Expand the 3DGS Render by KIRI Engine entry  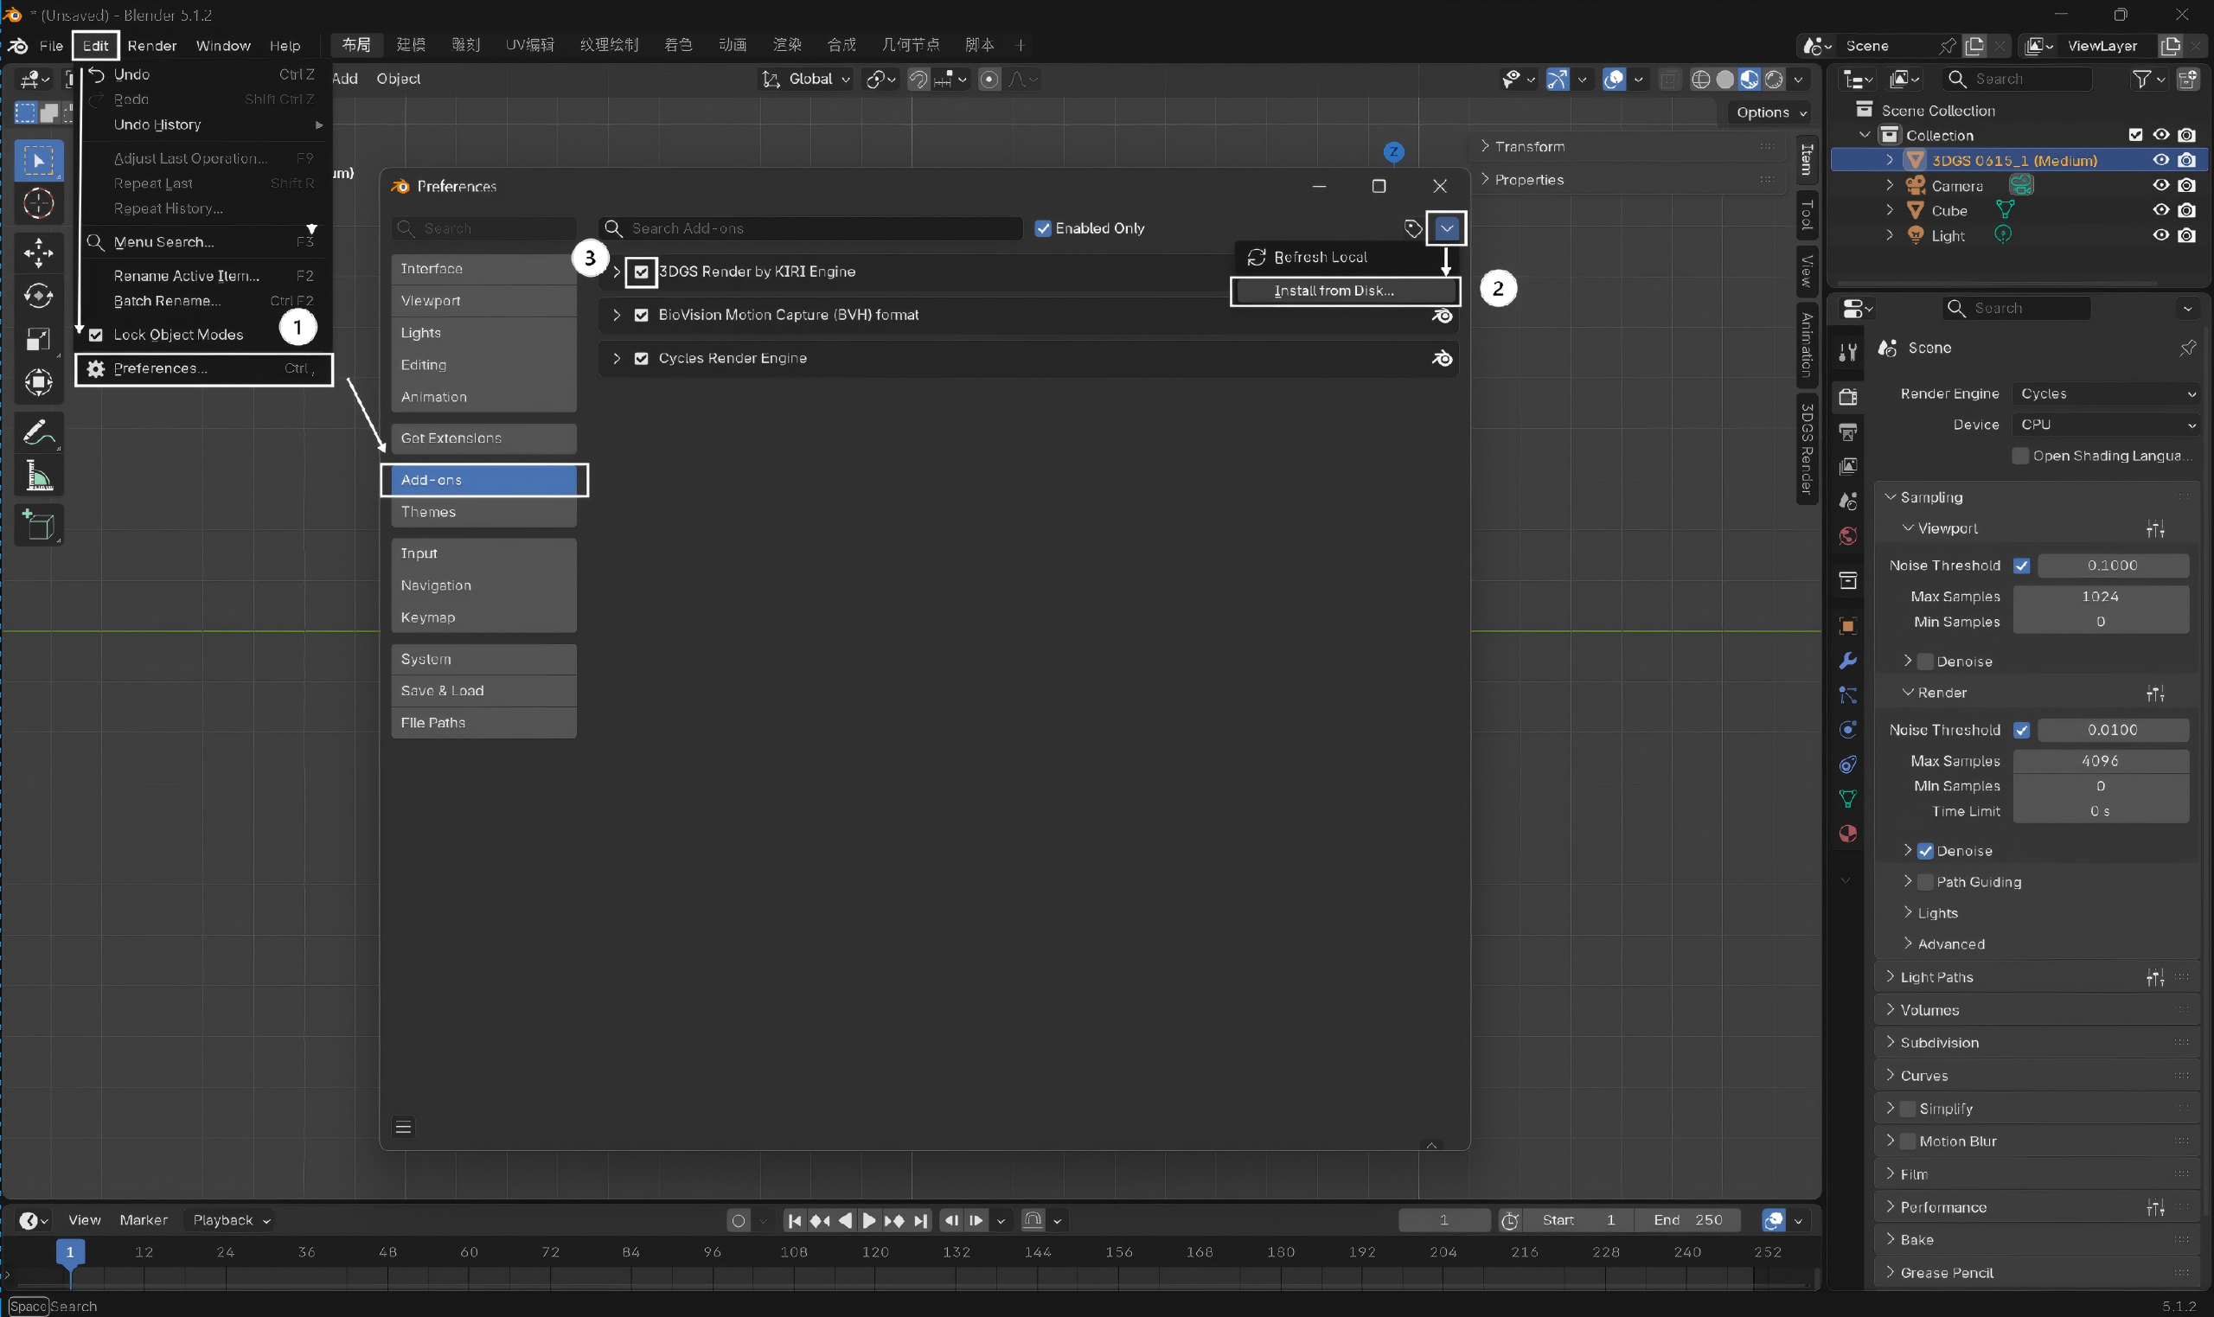click(617, 272)
